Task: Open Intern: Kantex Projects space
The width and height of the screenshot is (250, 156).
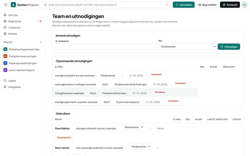Action: (x=22, y=70)
